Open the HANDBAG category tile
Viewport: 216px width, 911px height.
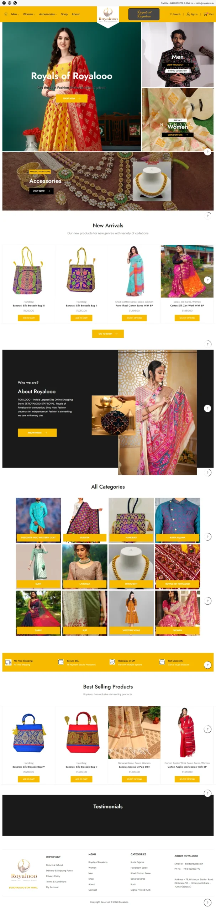pyautogui.click(x=131, y=520)
